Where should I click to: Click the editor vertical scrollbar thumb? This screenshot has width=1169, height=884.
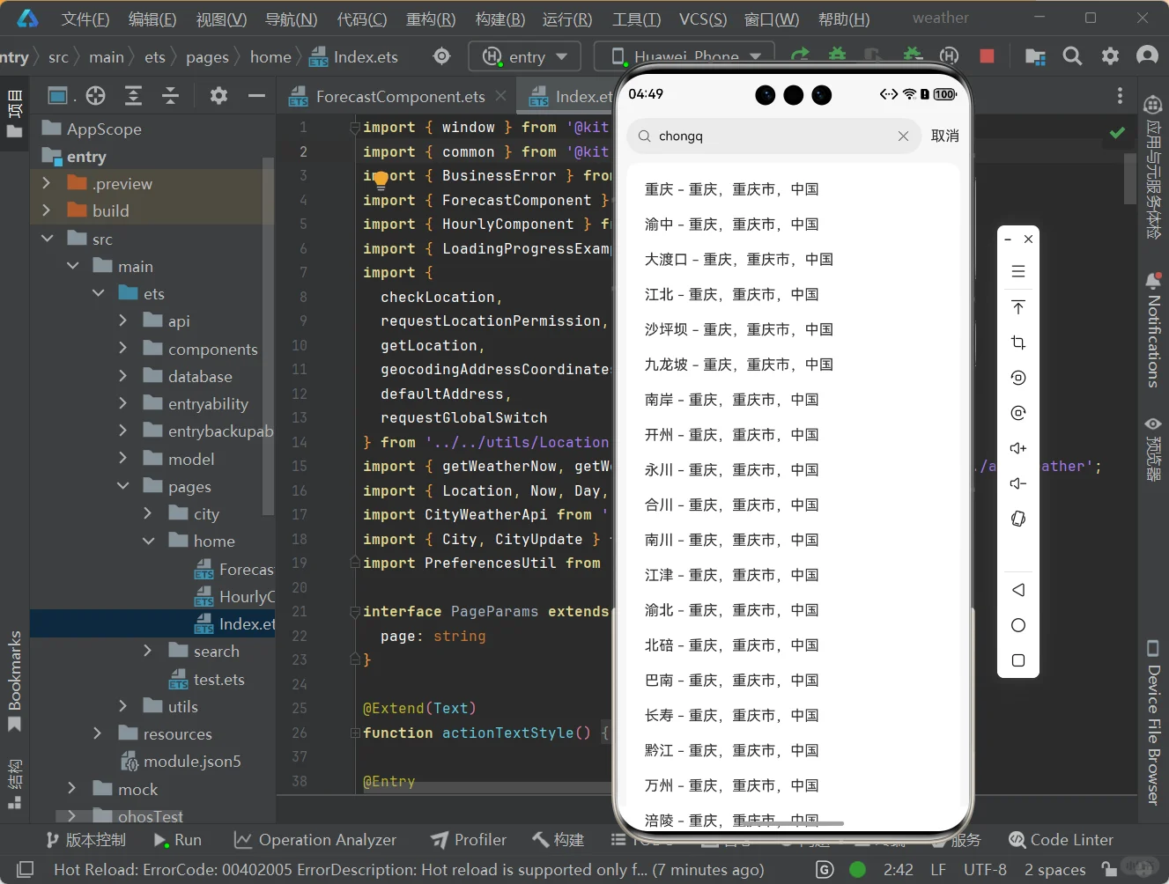[x=1130, y=179]
